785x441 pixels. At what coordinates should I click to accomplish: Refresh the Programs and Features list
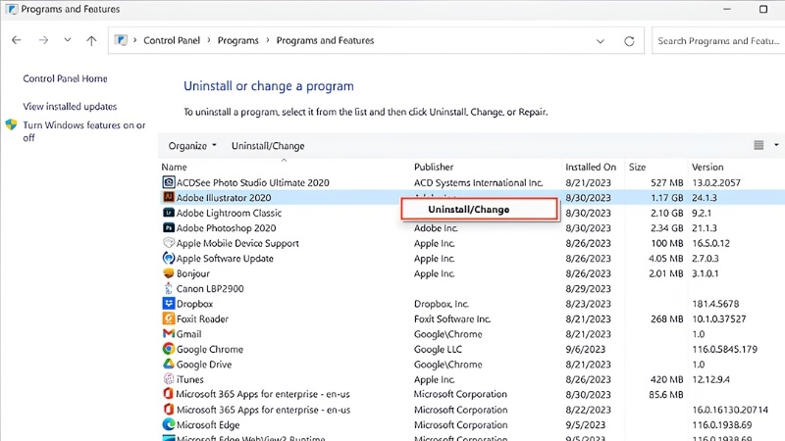(x=629, y=41)
